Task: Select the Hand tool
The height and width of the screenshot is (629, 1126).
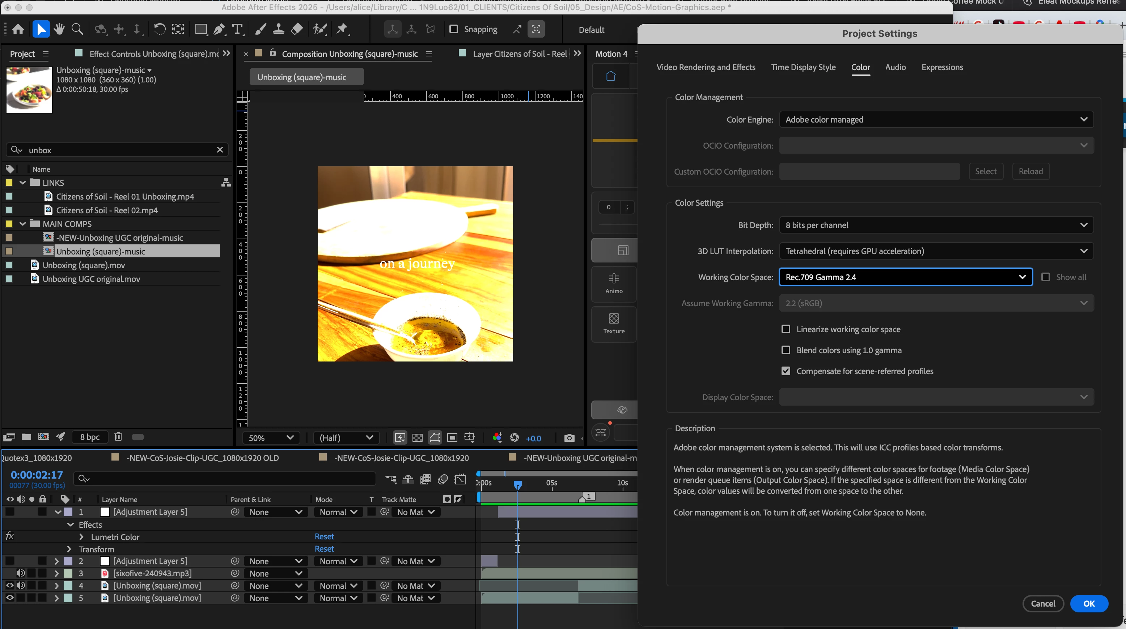Action: pos(59,29)
